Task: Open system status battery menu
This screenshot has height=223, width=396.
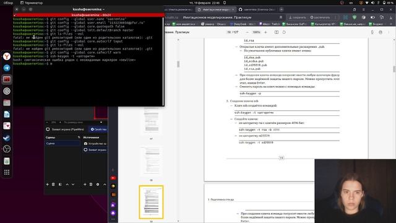Action: [x=387, y=2]
